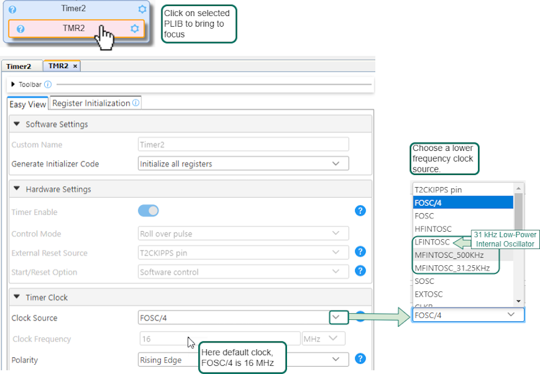Image resolution: width=540 pixels, height=374 pixels.
Task: Choose MFINTOSC_500KHz clock source option
Action: click(448, 255)
